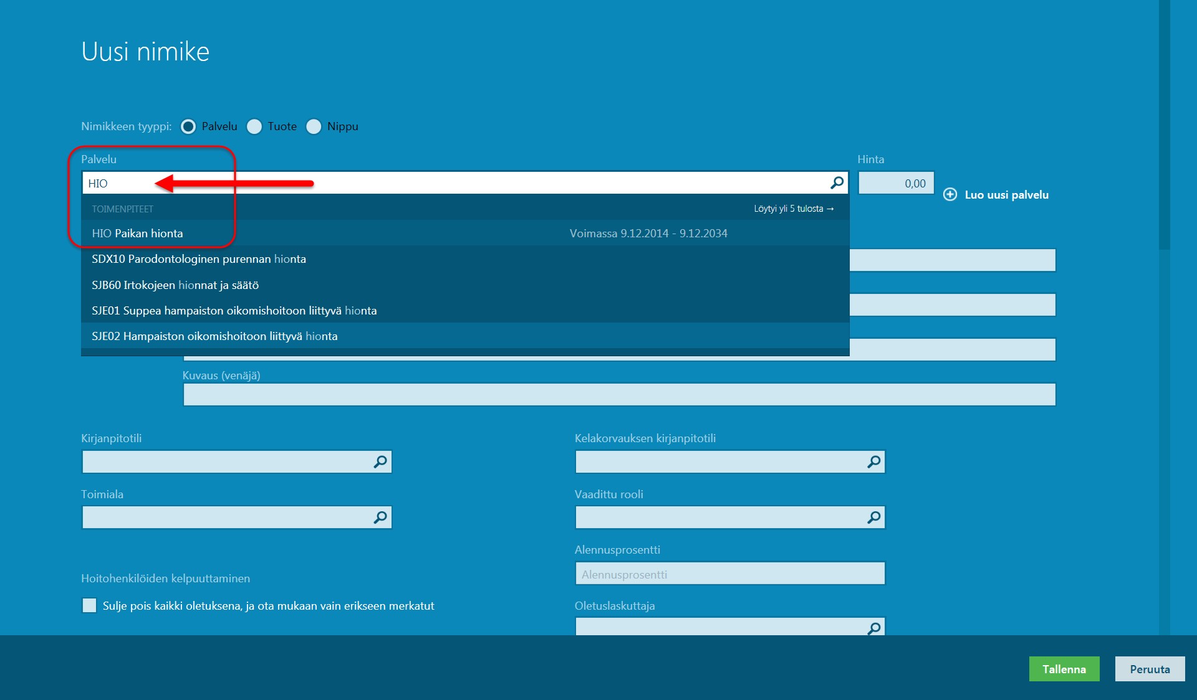The height and width of the screenshot is (700, 1197).
Task: Click the Palvelu field magnifier search icon
Action: tap(837, 182)
